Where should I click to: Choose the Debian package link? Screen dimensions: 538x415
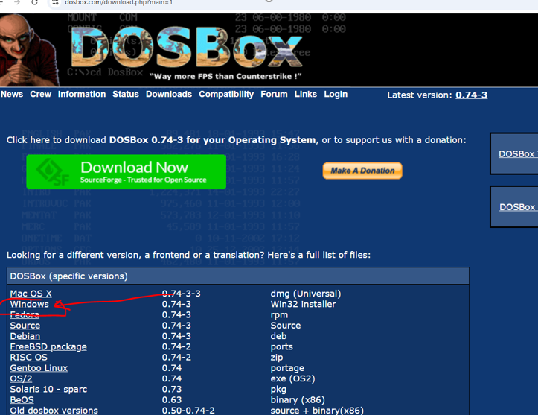[25, 336]
